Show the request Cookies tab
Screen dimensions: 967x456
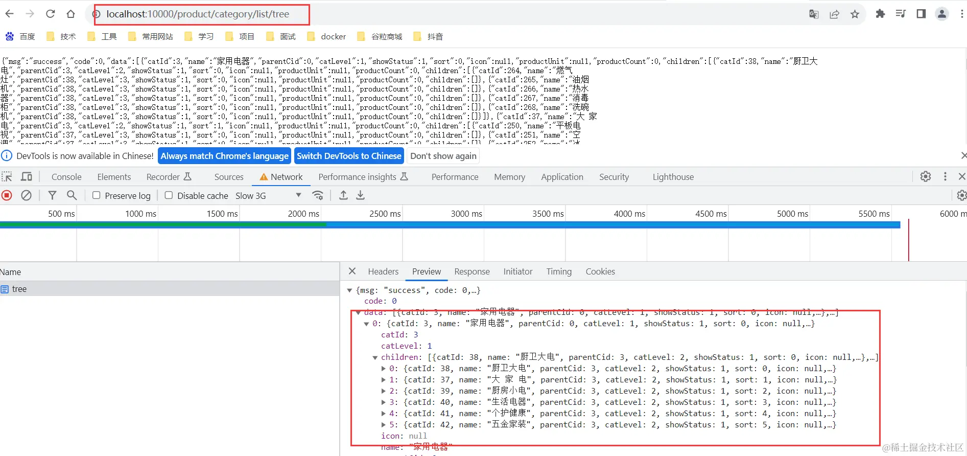[600, 271]
